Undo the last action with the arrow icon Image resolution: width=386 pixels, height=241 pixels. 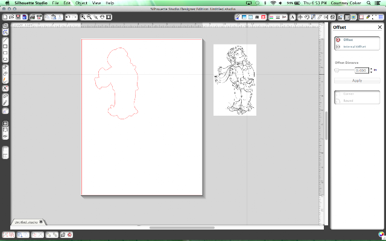tap(68, 17)
